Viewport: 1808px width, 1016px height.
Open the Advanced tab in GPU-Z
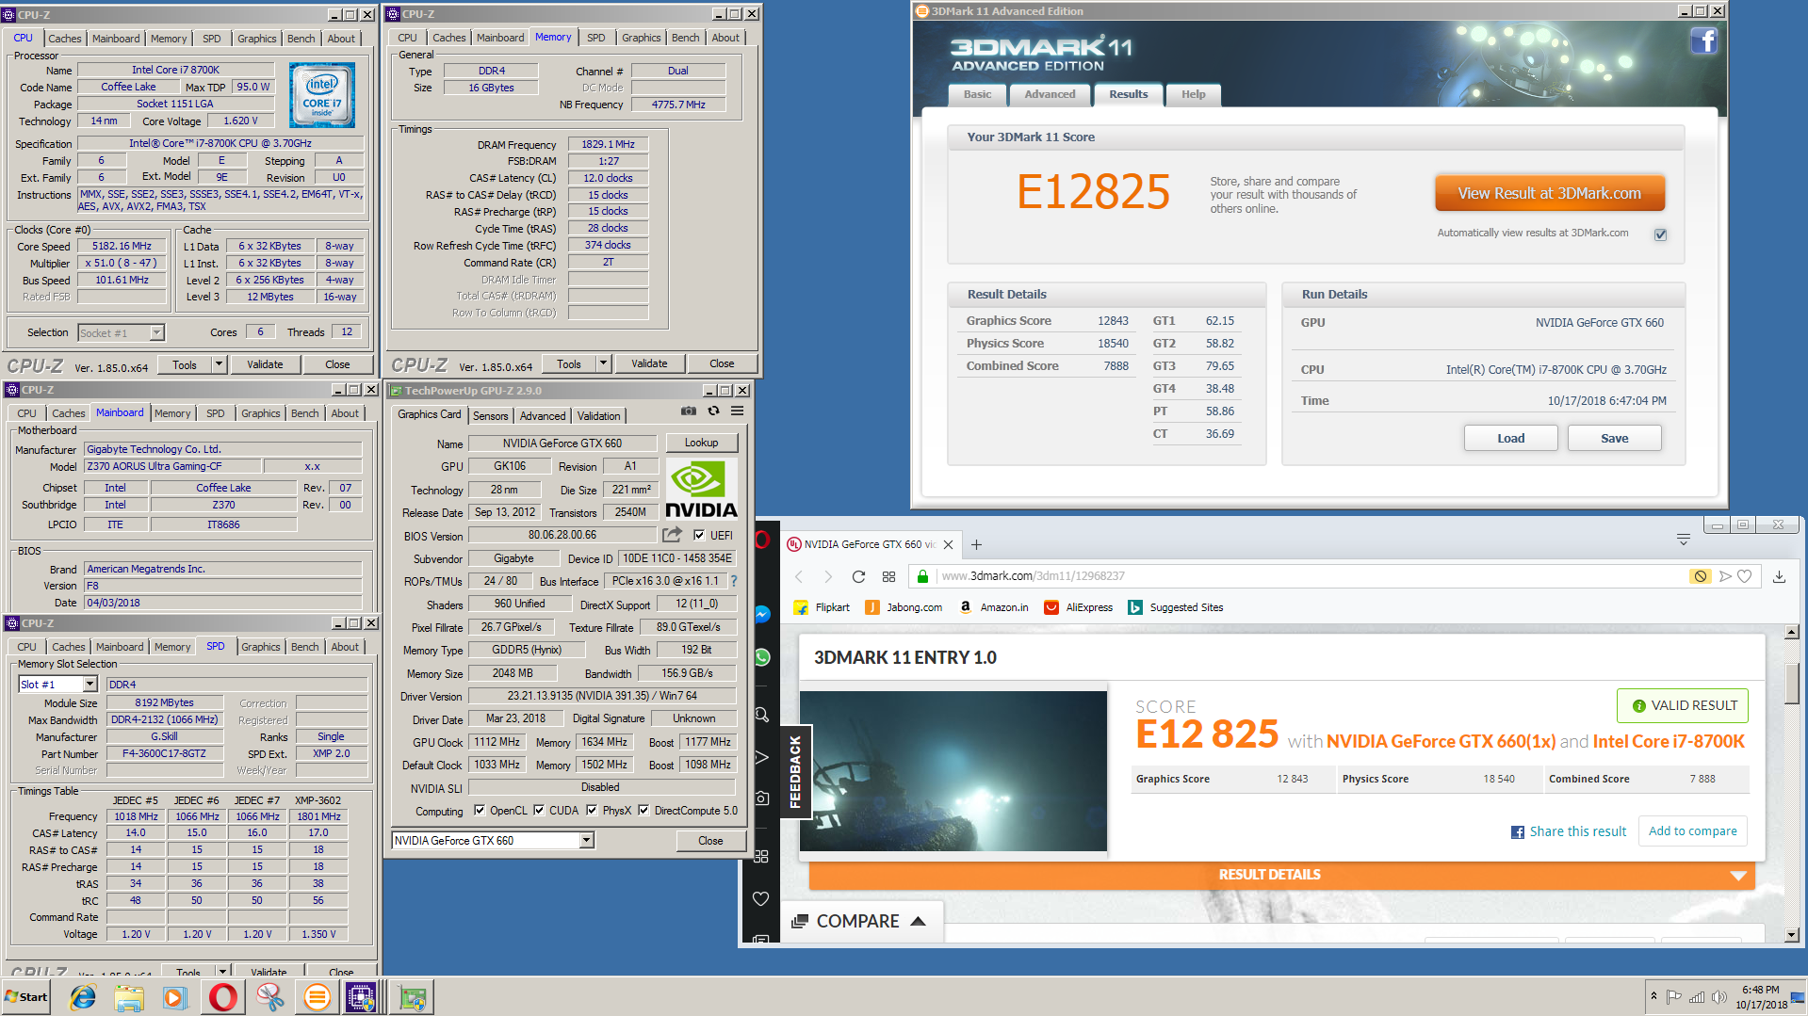(543, 415)
